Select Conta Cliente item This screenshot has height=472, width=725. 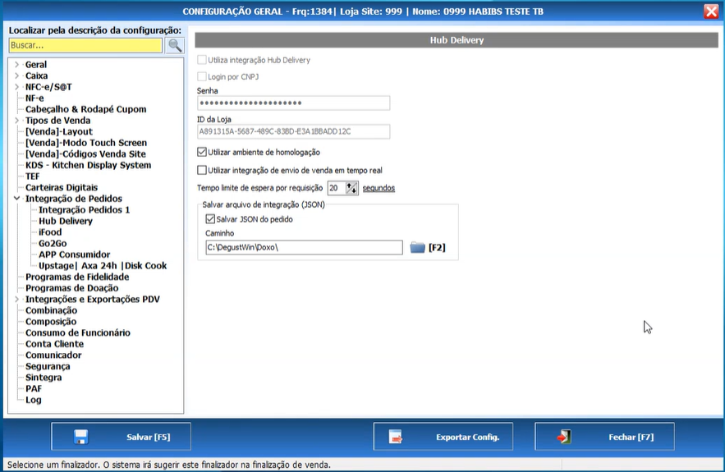54,344
